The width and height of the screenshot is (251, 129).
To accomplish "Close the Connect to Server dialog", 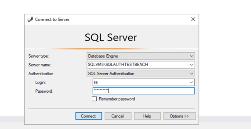I will point(193,19).
